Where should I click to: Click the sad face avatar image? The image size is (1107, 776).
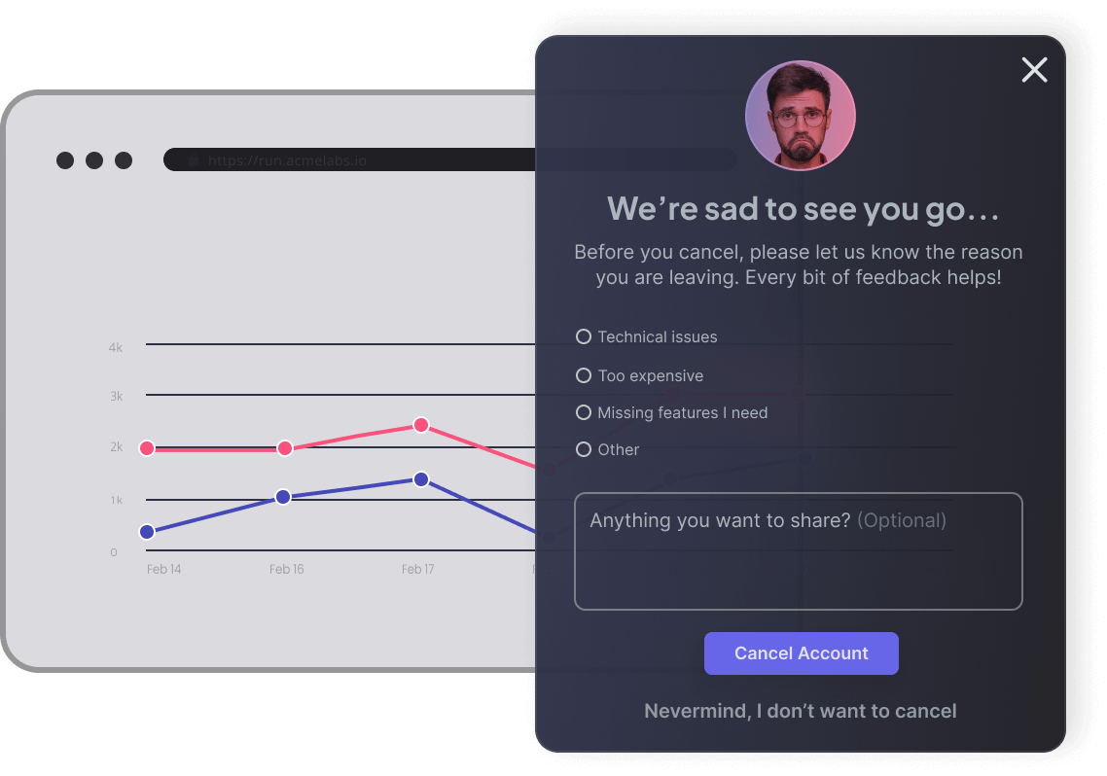pos(800,116)
